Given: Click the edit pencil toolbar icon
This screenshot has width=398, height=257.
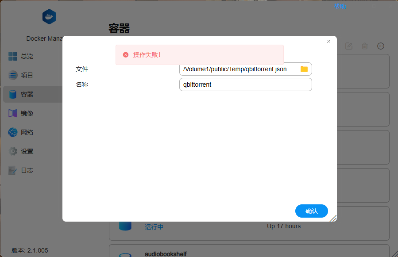Looking at the screenshot, I should [x=349, y=46].
